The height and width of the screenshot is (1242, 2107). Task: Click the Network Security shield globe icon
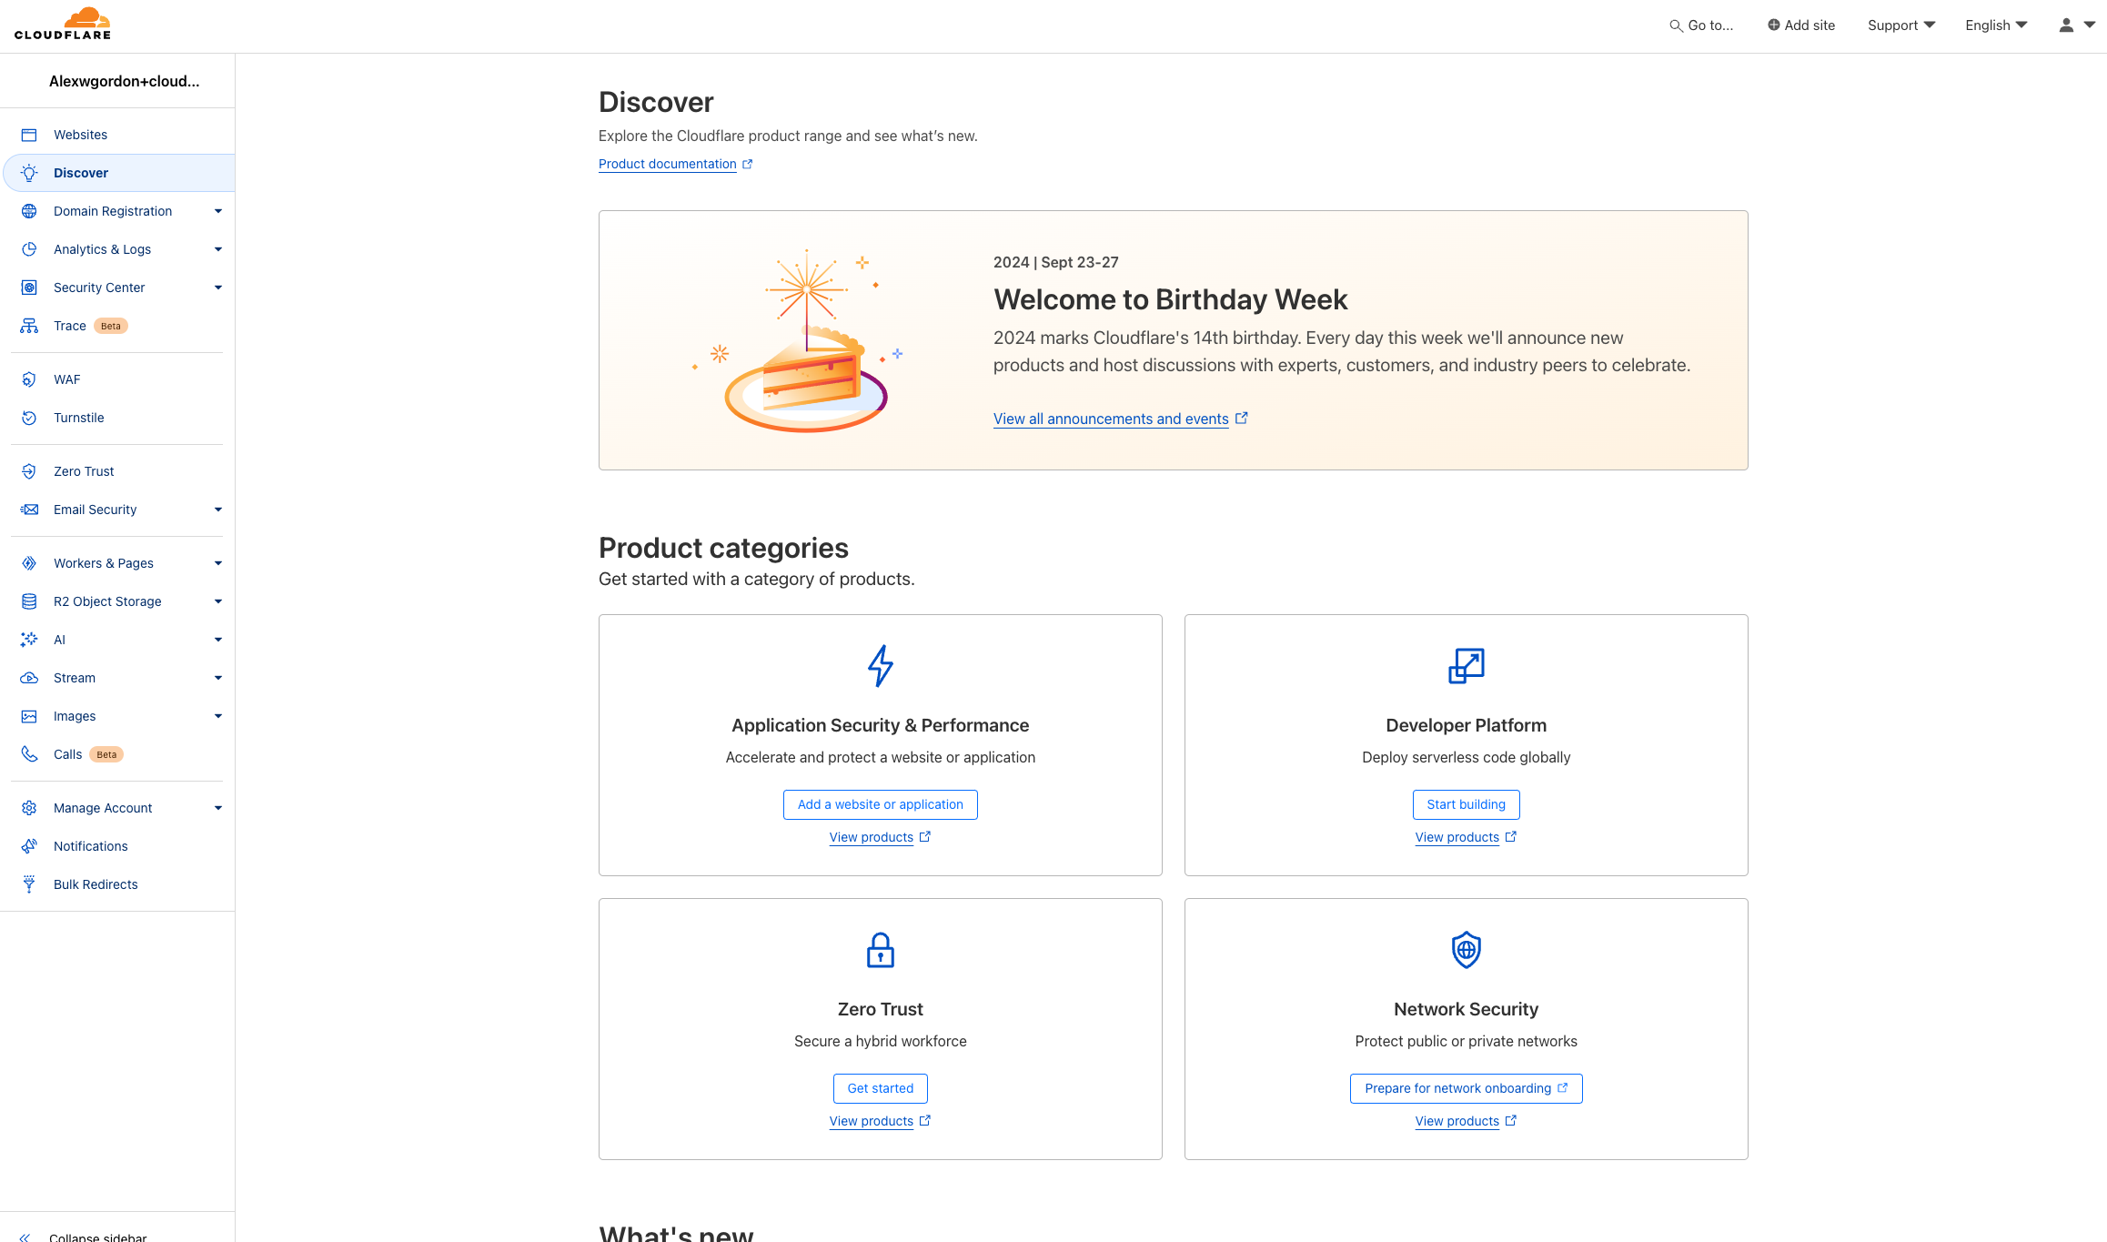1467,950
